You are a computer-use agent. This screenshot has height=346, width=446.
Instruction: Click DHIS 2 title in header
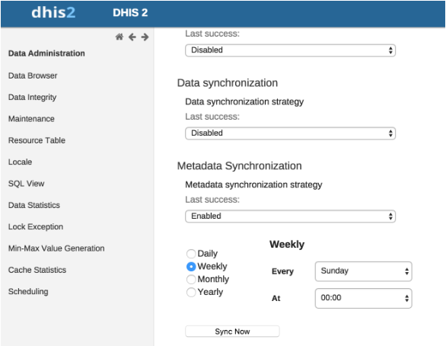click(x=130, y=12)
